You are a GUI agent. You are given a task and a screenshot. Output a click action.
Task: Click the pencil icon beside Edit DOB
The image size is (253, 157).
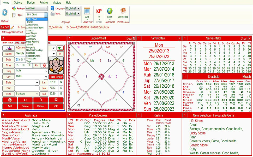(x=12, y=27)
